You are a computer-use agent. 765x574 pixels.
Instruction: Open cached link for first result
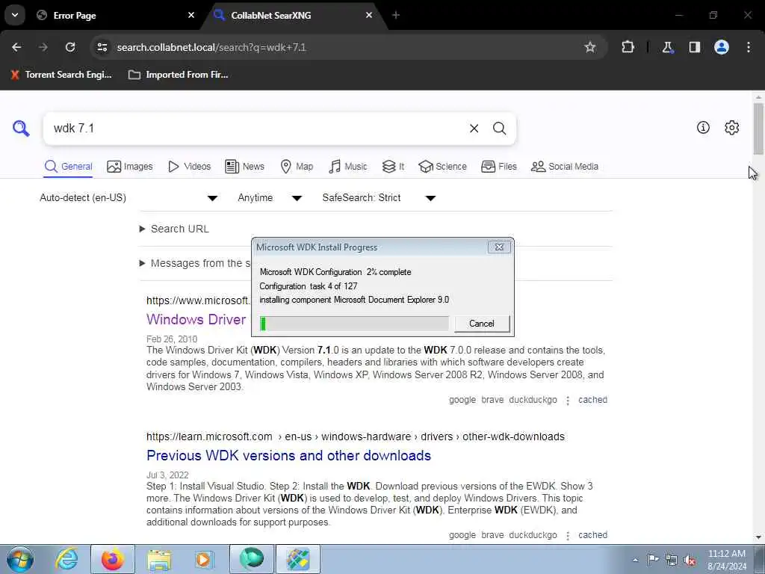tap(592, 400)
